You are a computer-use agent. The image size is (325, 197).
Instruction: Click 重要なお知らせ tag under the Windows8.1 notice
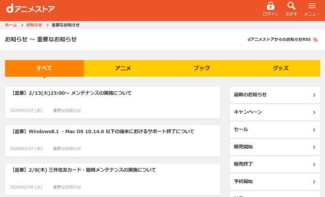67,149
